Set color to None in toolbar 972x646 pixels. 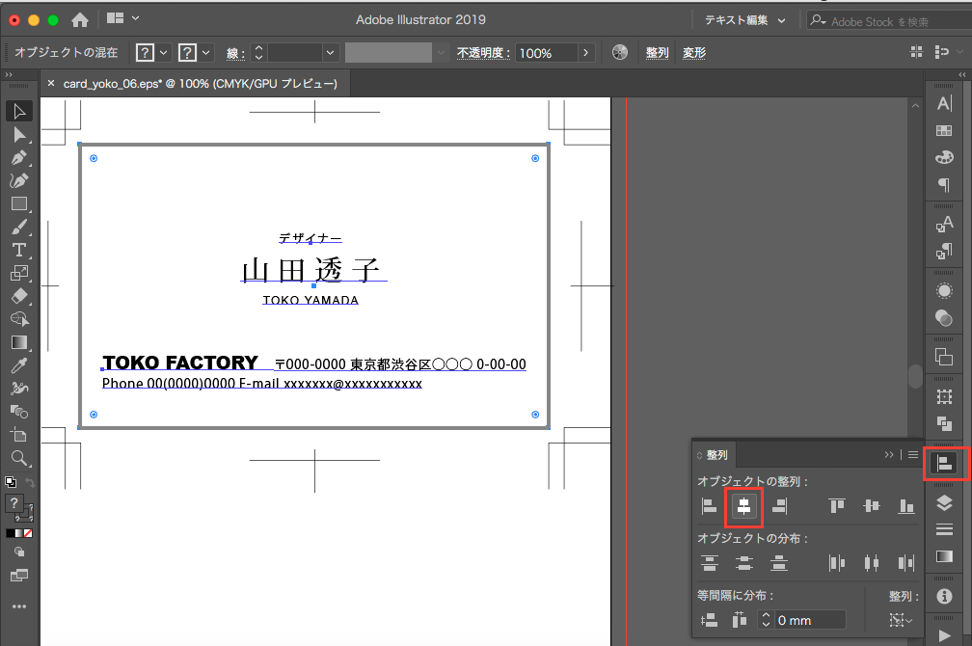30,532
